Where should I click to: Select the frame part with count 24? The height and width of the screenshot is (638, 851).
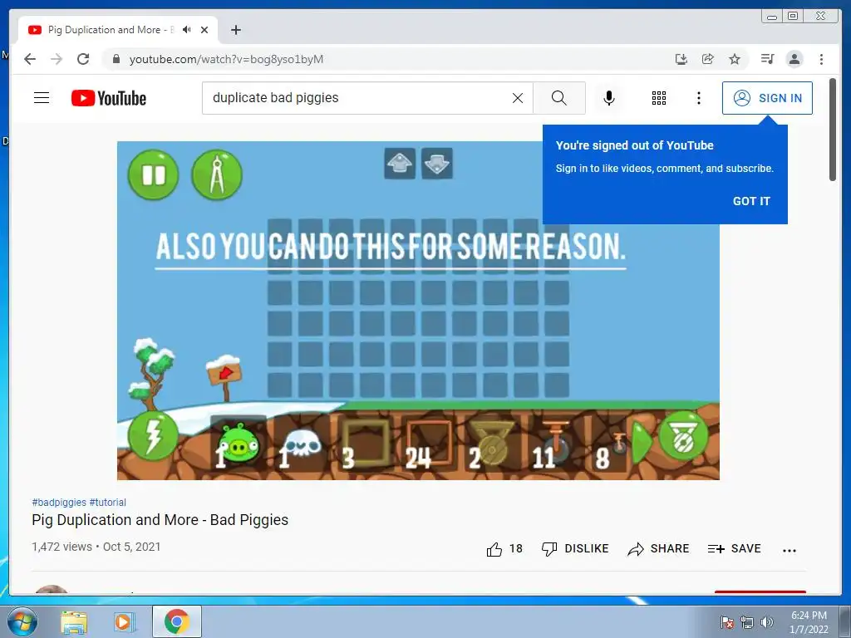[x=429, y=444]
